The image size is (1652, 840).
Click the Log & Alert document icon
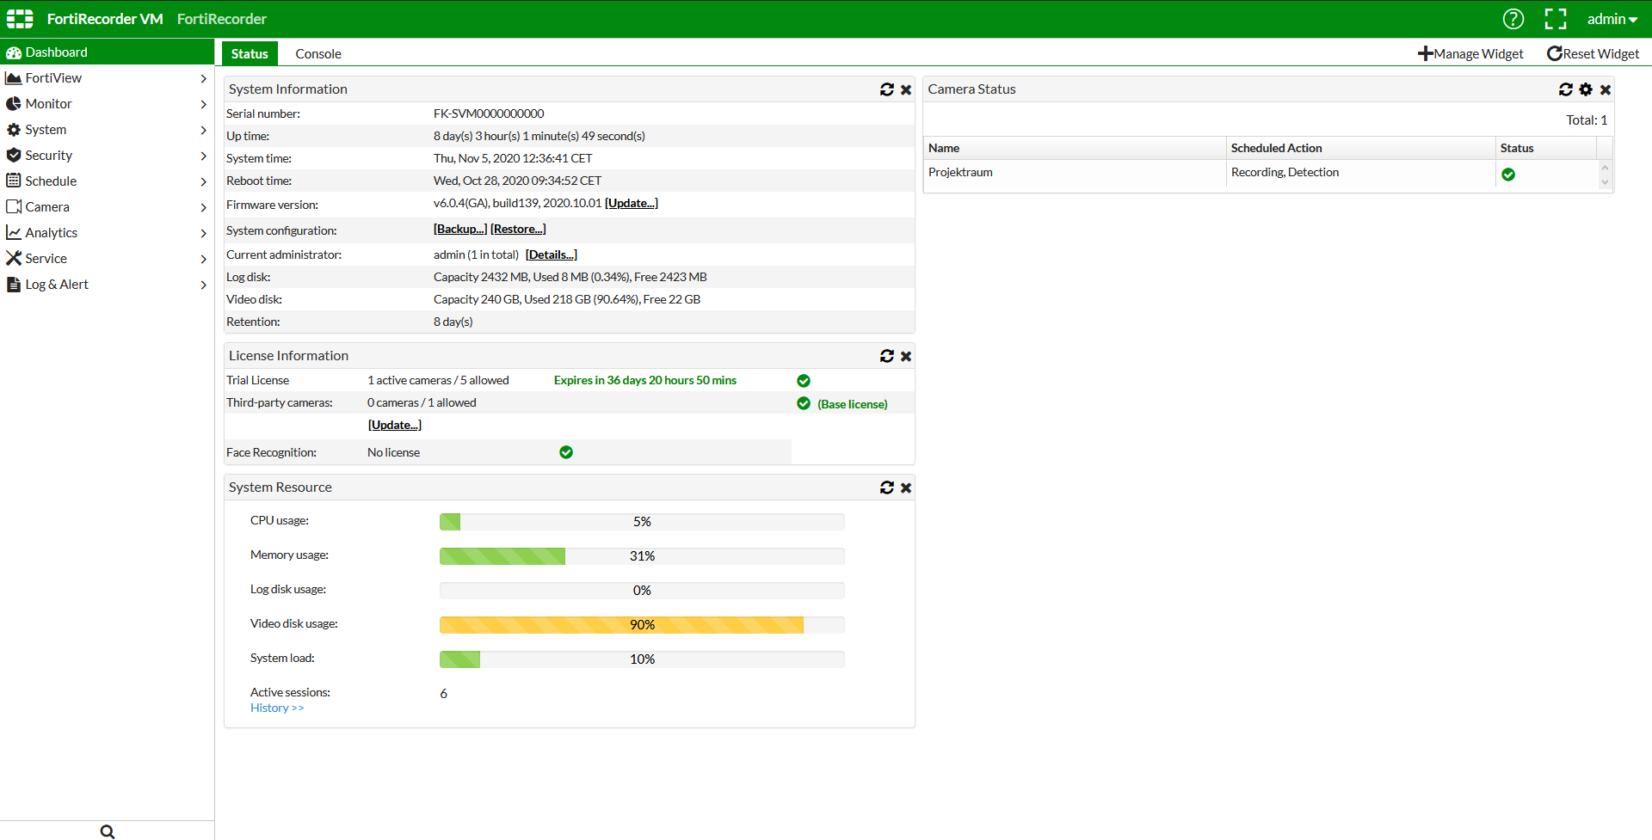14,285
